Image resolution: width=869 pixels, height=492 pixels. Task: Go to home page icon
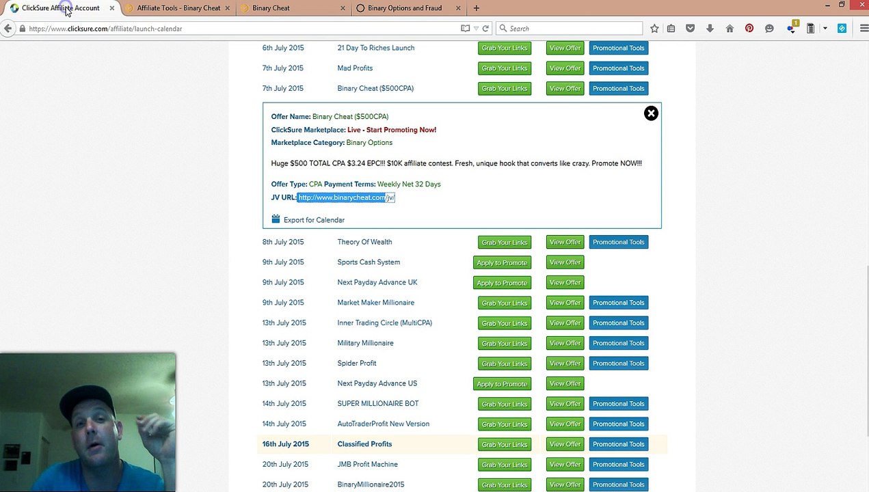click(x=730, y=29)
